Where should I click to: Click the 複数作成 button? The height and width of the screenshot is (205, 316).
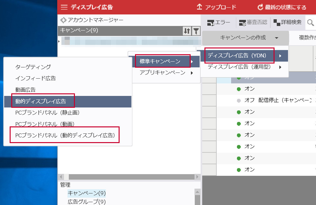tap(307, 38)
